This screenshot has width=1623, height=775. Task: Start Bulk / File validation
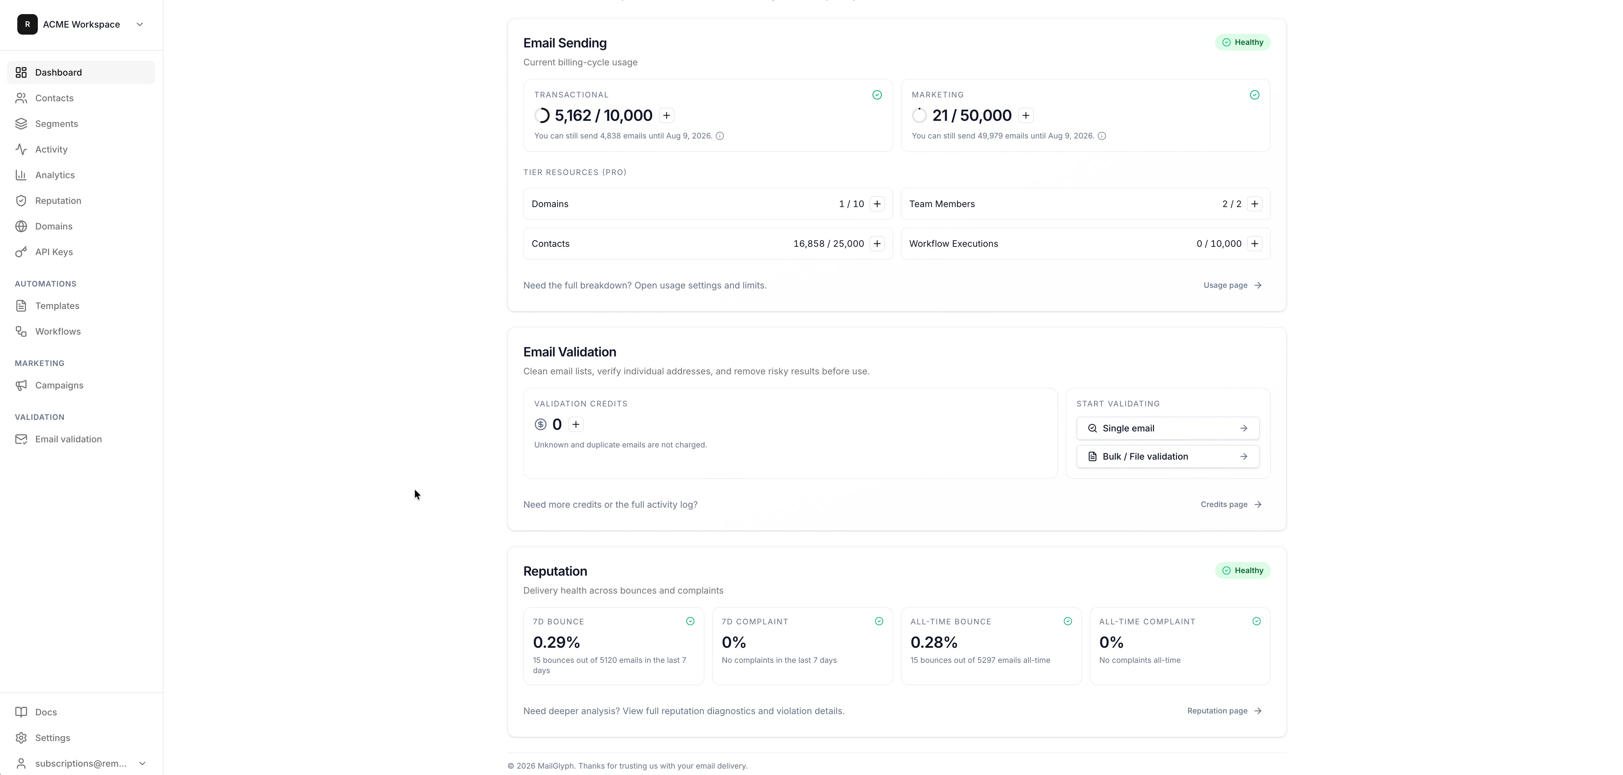click(1168, 457)
